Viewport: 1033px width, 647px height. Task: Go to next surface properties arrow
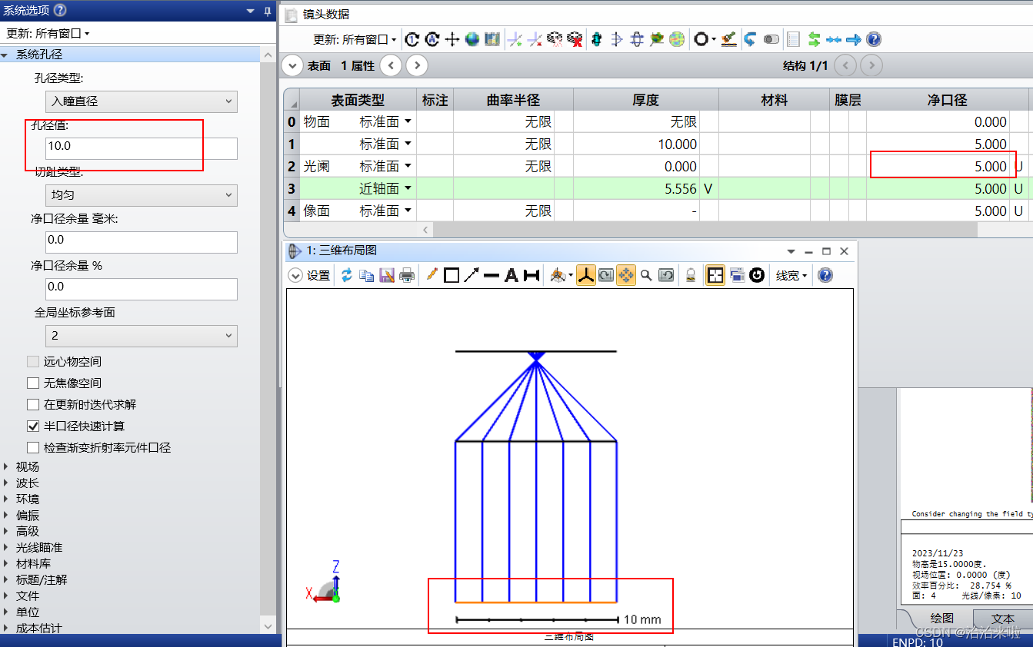pyautogui.click(x=417, y=65)
